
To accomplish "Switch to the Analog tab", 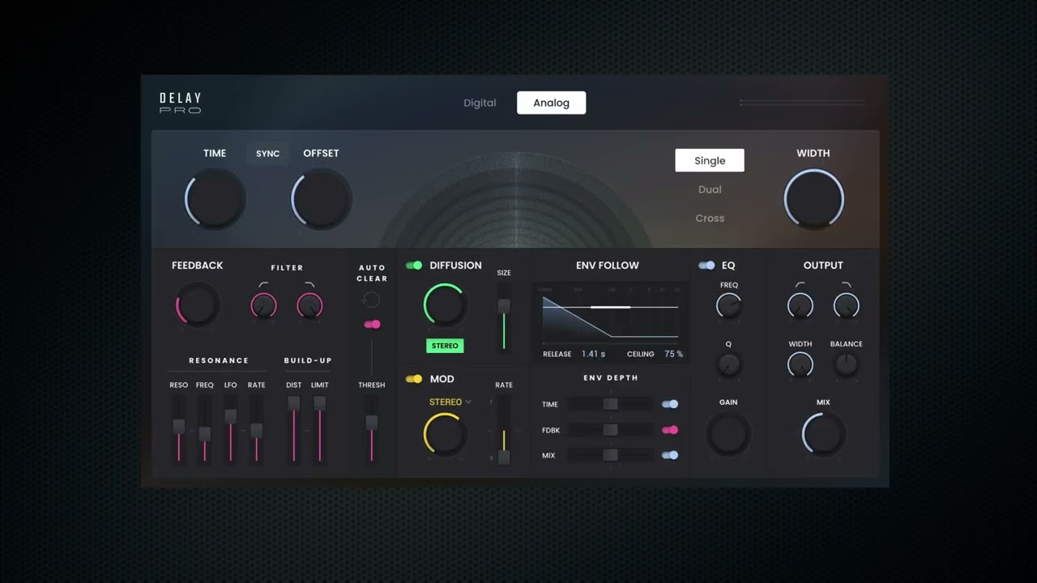I will 551,103.
